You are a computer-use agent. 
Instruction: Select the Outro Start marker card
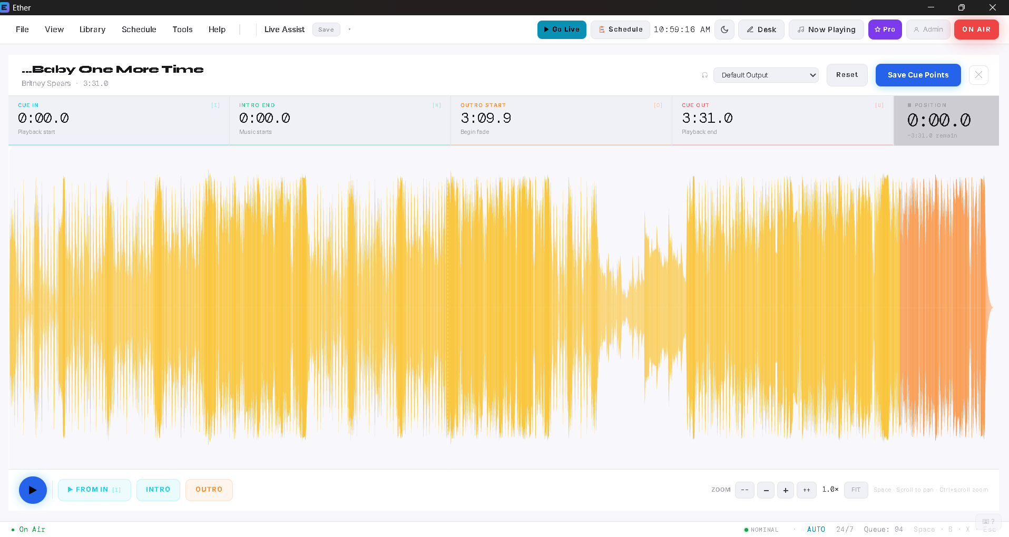click(x=562, y=120)
